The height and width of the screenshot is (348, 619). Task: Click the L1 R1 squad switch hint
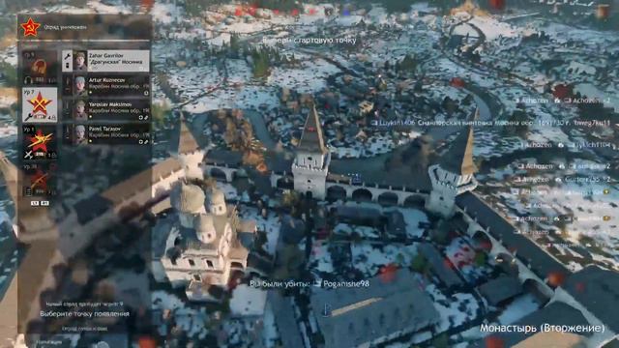pos(40,203)
